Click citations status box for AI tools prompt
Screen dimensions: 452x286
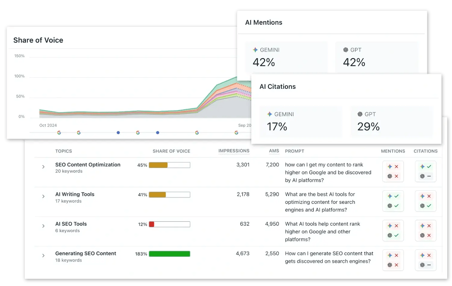click(425, 201)
